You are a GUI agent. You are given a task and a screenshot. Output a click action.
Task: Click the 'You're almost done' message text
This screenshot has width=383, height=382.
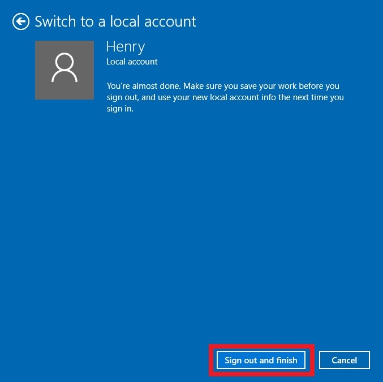225,97
